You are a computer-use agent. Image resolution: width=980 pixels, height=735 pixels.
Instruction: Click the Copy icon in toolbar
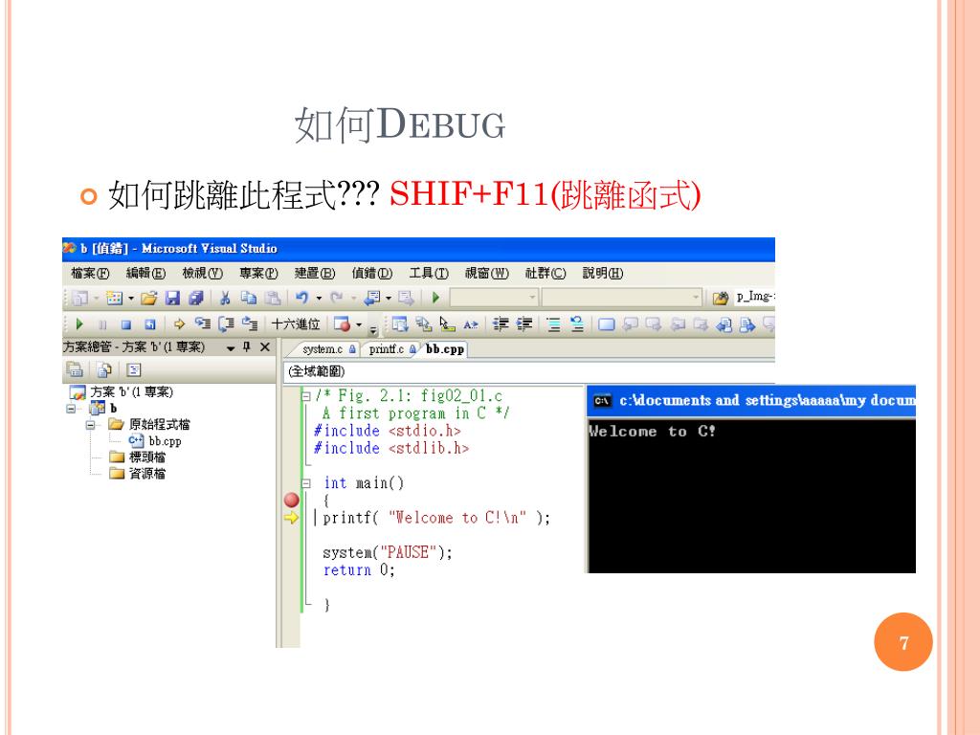[x=249, y=299]
